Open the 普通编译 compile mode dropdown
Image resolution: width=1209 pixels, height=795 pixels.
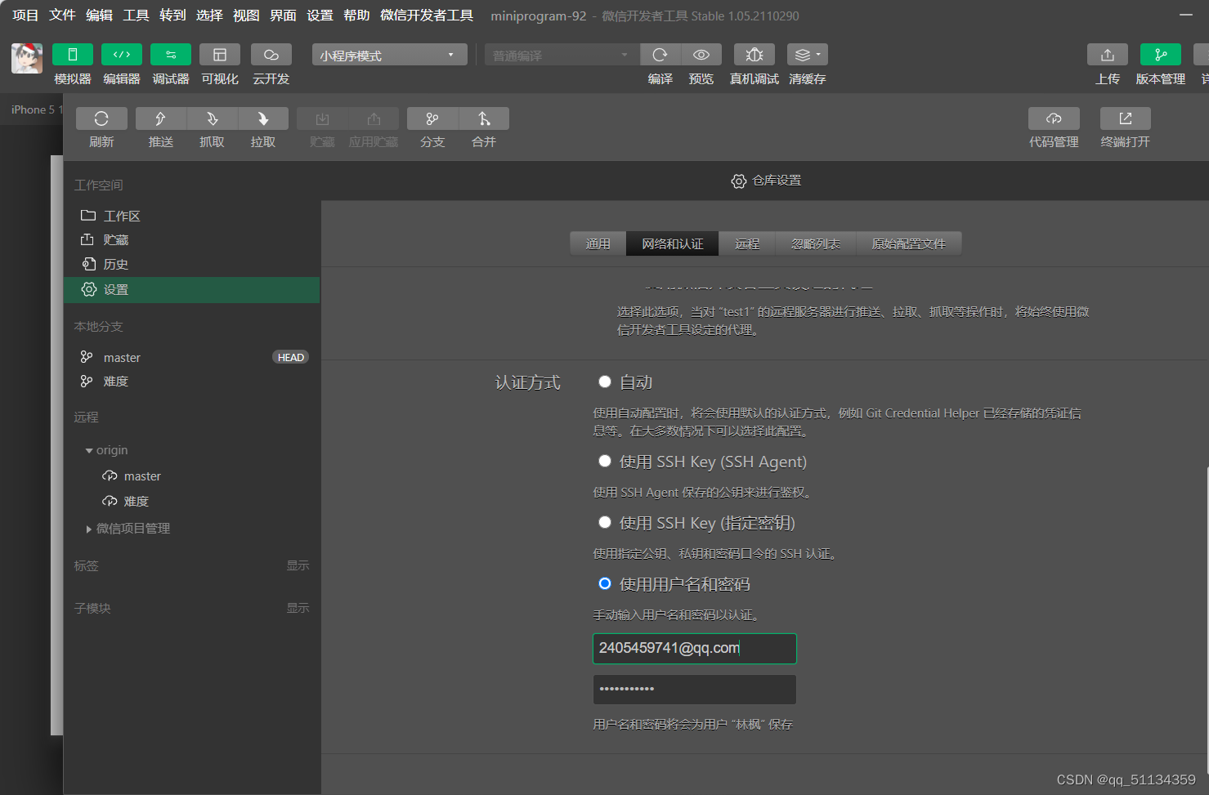[562, 55]
